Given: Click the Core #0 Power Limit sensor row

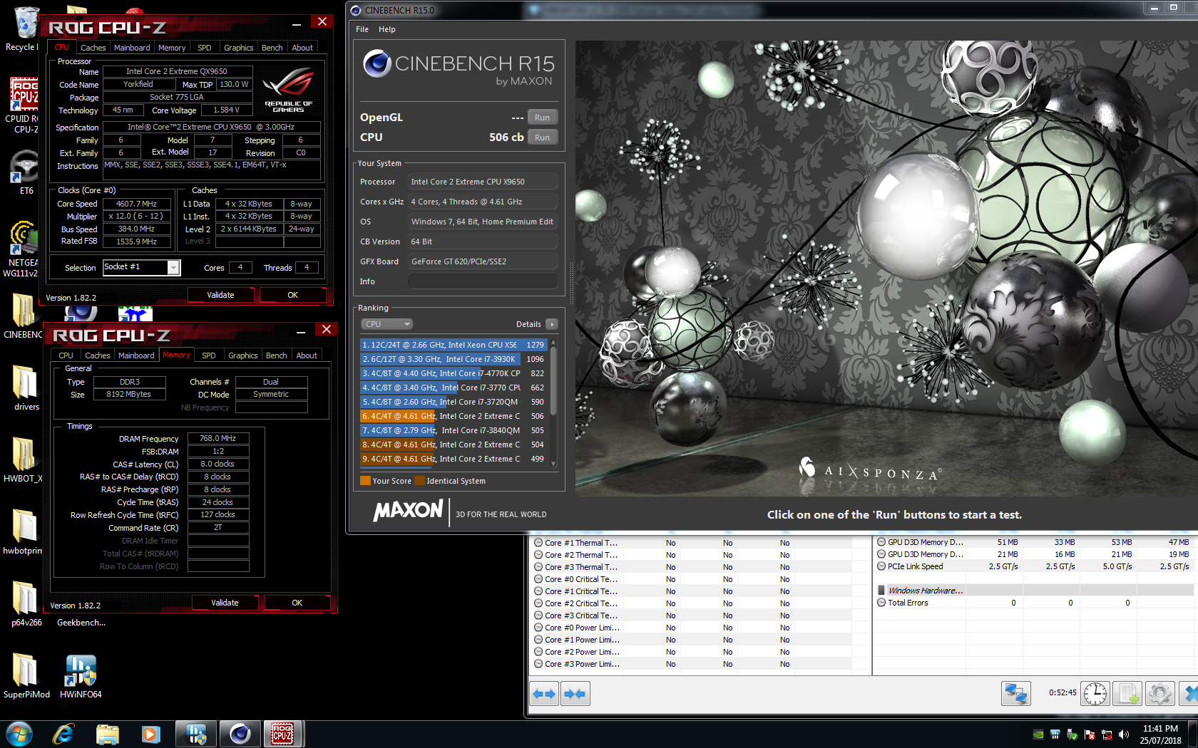Looking at the screenshot, I should [691, 628].
